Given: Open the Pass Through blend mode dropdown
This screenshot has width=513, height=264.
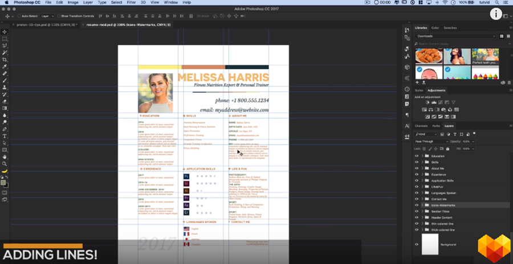Looking at the screenshot, I should (431, 141).
